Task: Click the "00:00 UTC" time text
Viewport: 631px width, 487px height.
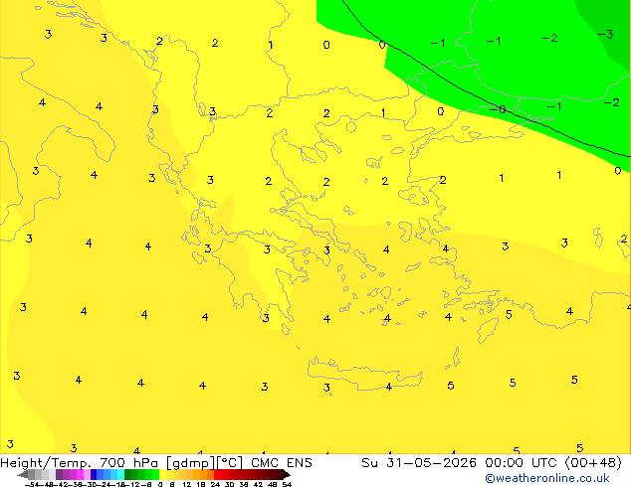Action: click(522, 463)
